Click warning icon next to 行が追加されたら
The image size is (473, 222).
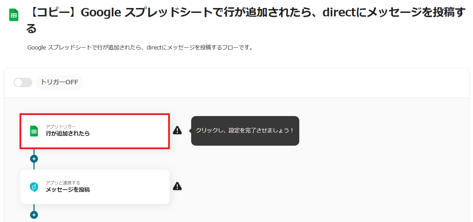coord(177,130)
